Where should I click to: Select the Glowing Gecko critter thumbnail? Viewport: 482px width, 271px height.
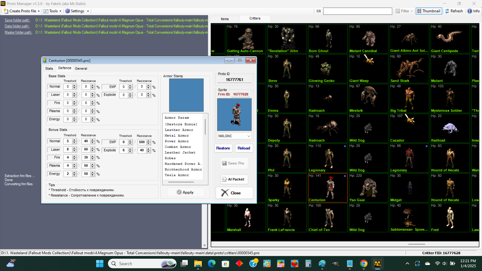click(x=328, y=69)
